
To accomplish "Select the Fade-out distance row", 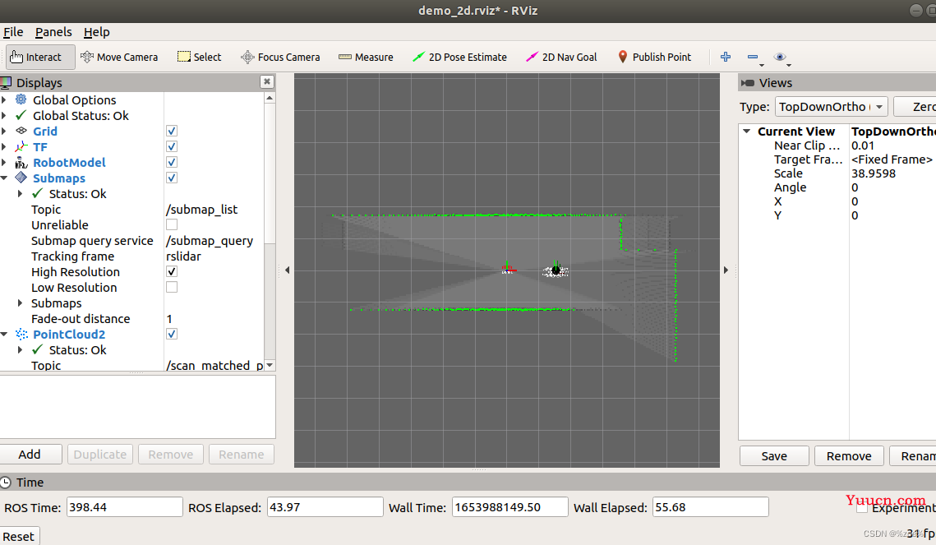I will click(x=132, y=319).
